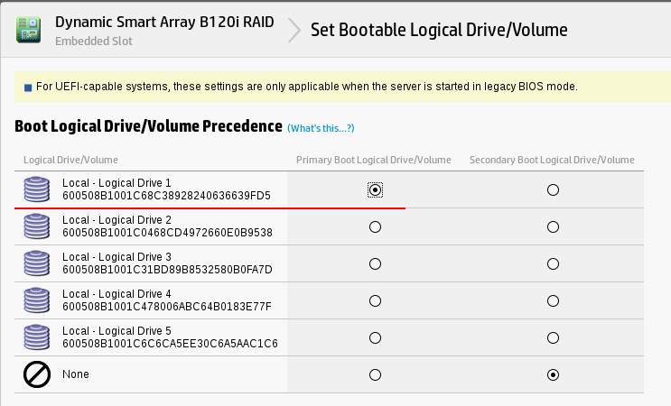Click the Logical Drive 5 disk icon

[36, 337]
